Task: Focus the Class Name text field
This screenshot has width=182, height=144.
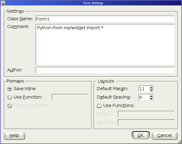Action: [105, 19]
